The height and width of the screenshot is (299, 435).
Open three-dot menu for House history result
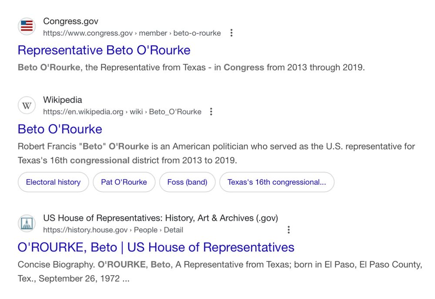(288, 230)
